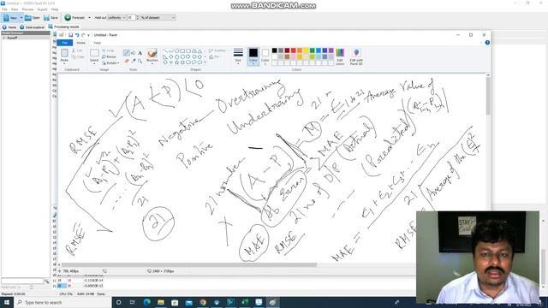Image resolution: width=548 pixels, height=308 pixels.
Task: Open dropdown arrow next to New button
Action: click(x=21, y=17)
